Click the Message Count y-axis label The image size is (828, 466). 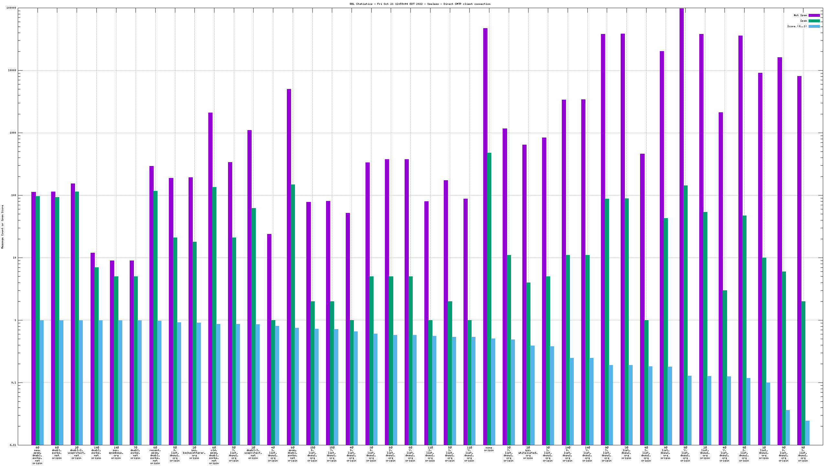3,227
